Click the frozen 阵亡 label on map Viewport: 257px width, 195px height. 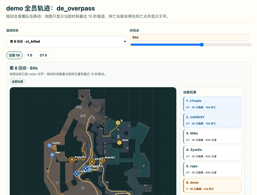coord(81,157)
